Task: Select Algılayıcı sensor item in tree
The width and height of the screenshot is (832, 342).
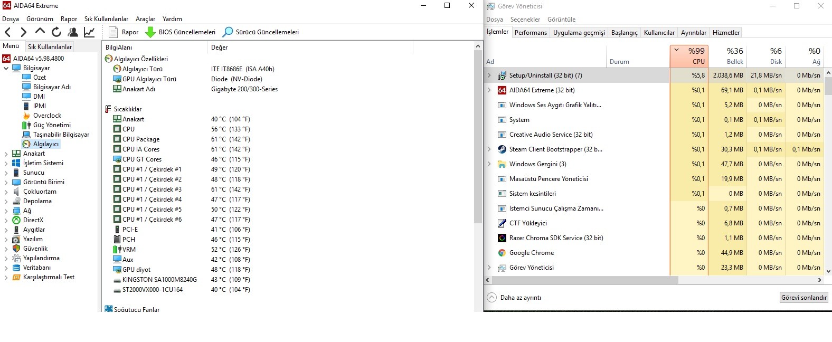Action: pyautogui.click(x=41, y=144)
